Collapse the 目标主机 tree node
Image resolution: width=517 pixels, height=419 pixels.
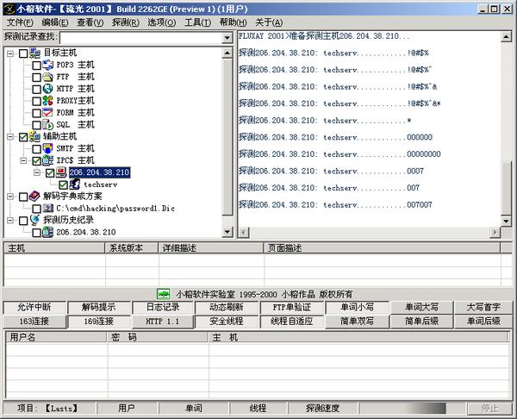pos(10,53)
